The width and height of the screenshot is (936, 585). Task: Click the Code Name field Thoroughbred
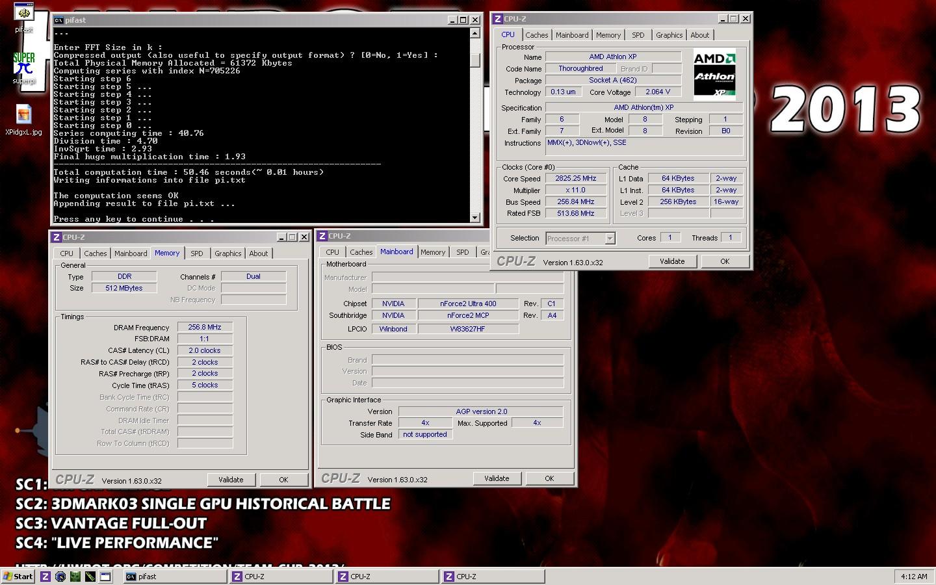(x=580, y=68)
